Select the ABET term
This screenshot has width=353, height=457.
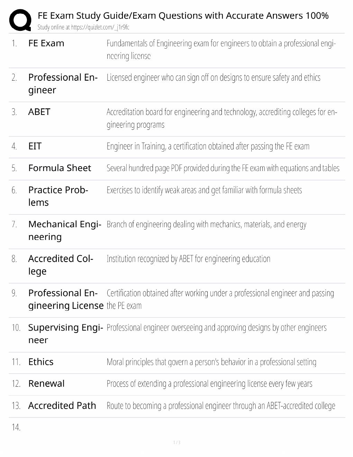point(39,112)
